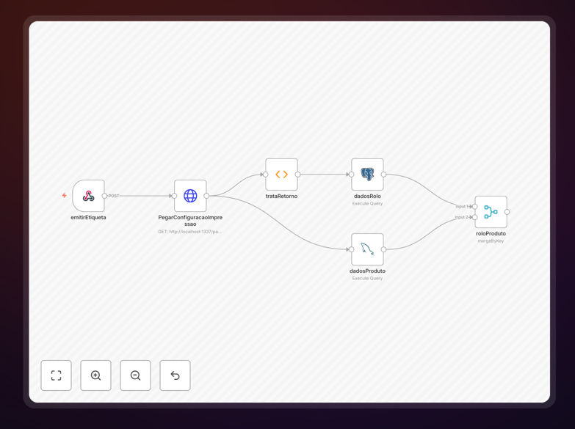Select the PegarConfiguracaoImpressao globe node
575x429 pixels.
(190, 196)
